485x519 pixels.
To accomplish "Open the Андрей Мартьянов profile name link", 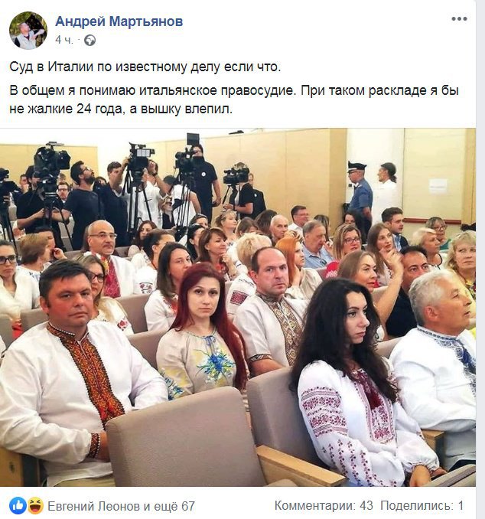I will pos(119,21).
